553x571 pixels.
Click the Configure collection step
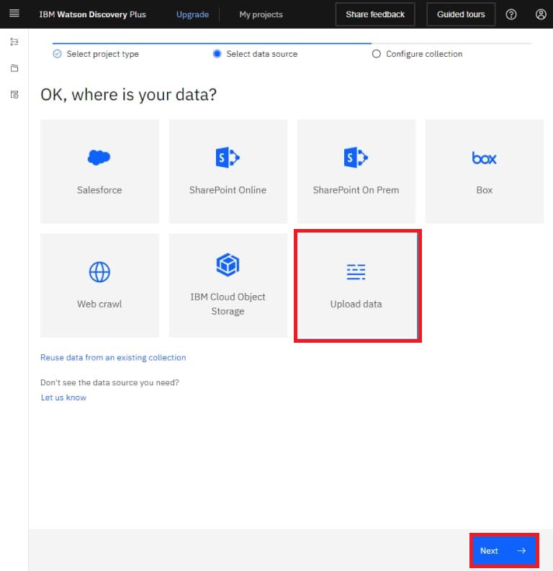(423, 54)
